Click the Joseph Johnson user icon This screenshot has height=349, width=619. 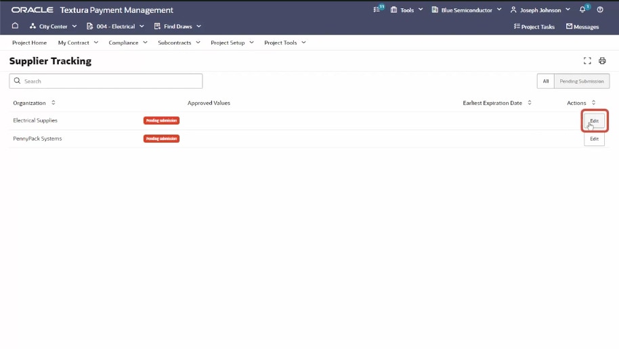pos(513,9)
